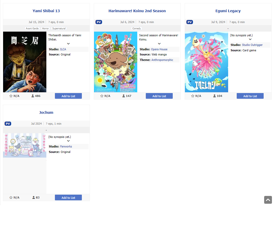Click the PV badge on Harimaware! Koinu card
The image size is (274, 233).
click(99, 22)
